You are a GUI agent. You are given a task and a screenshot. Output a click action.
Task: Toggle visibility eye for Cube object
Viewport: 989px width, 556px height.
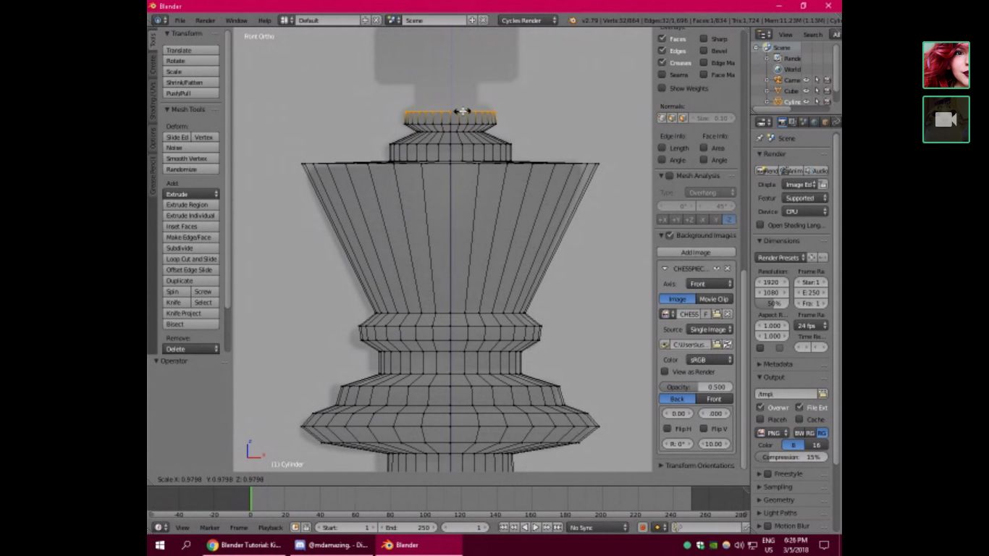pyautogui.click(x=807, y=91)
